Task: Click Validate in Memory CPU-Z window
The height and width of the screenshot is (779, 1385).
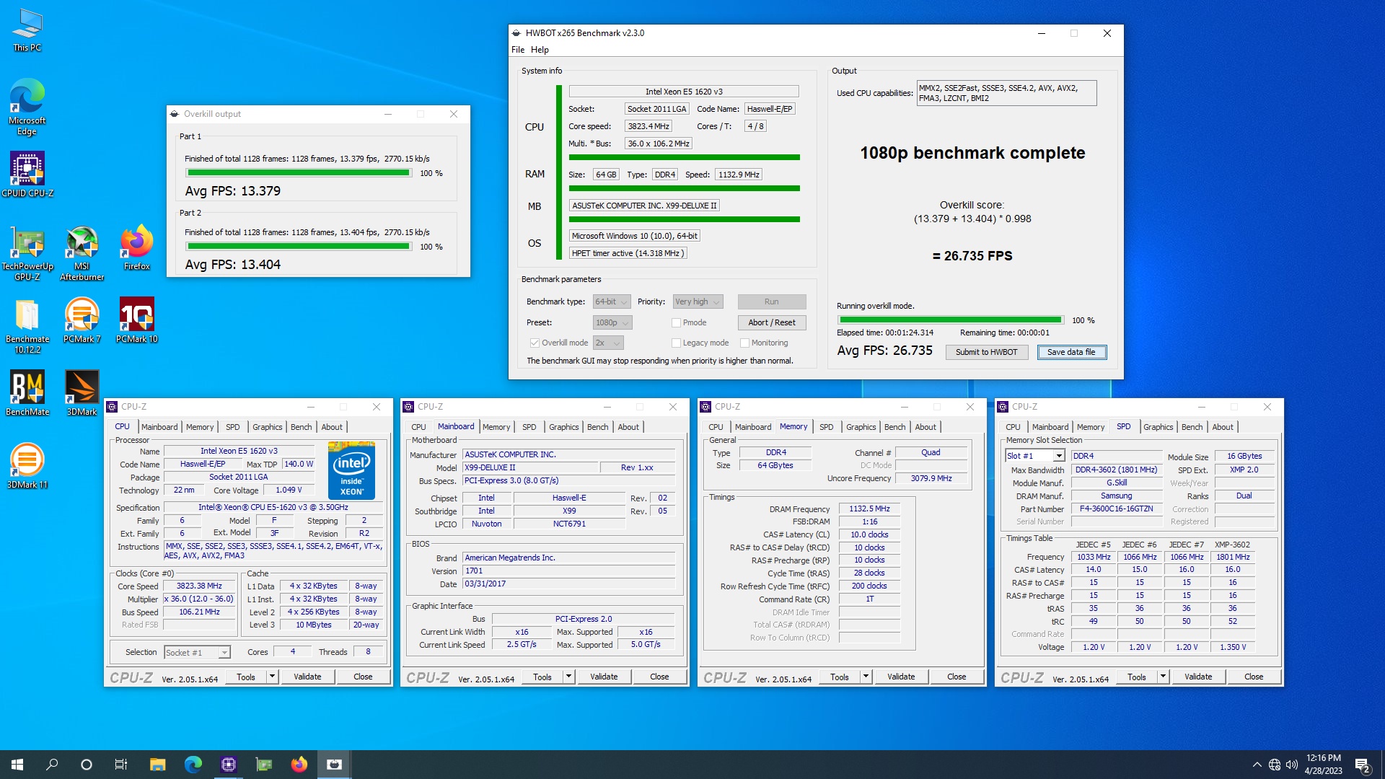Action: point(901,677)
